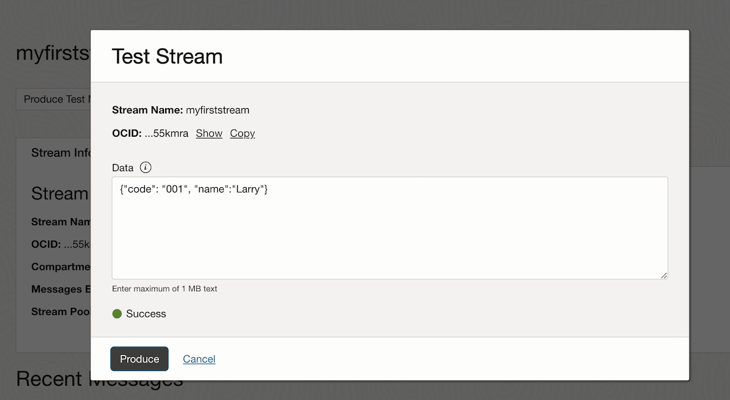730x400 pixels.
Task: Click the Data info icon
Action: point(146,168)
